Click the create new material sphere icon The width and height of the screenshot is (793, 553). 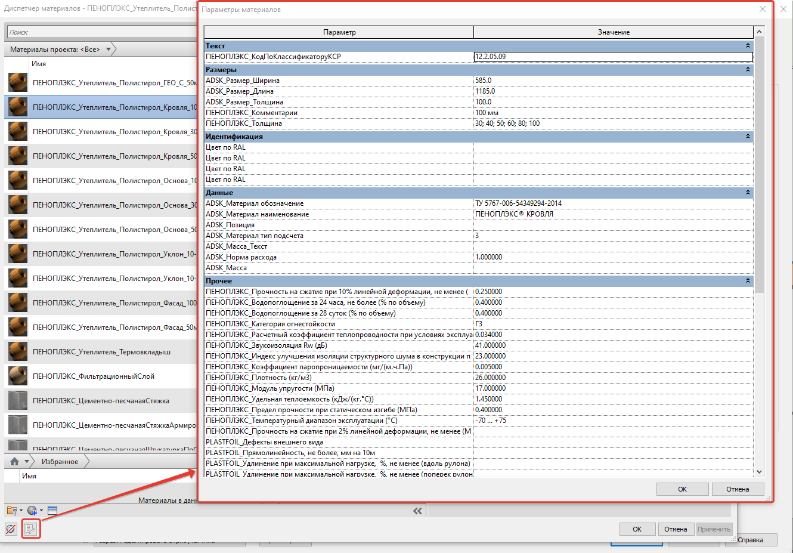32,511
